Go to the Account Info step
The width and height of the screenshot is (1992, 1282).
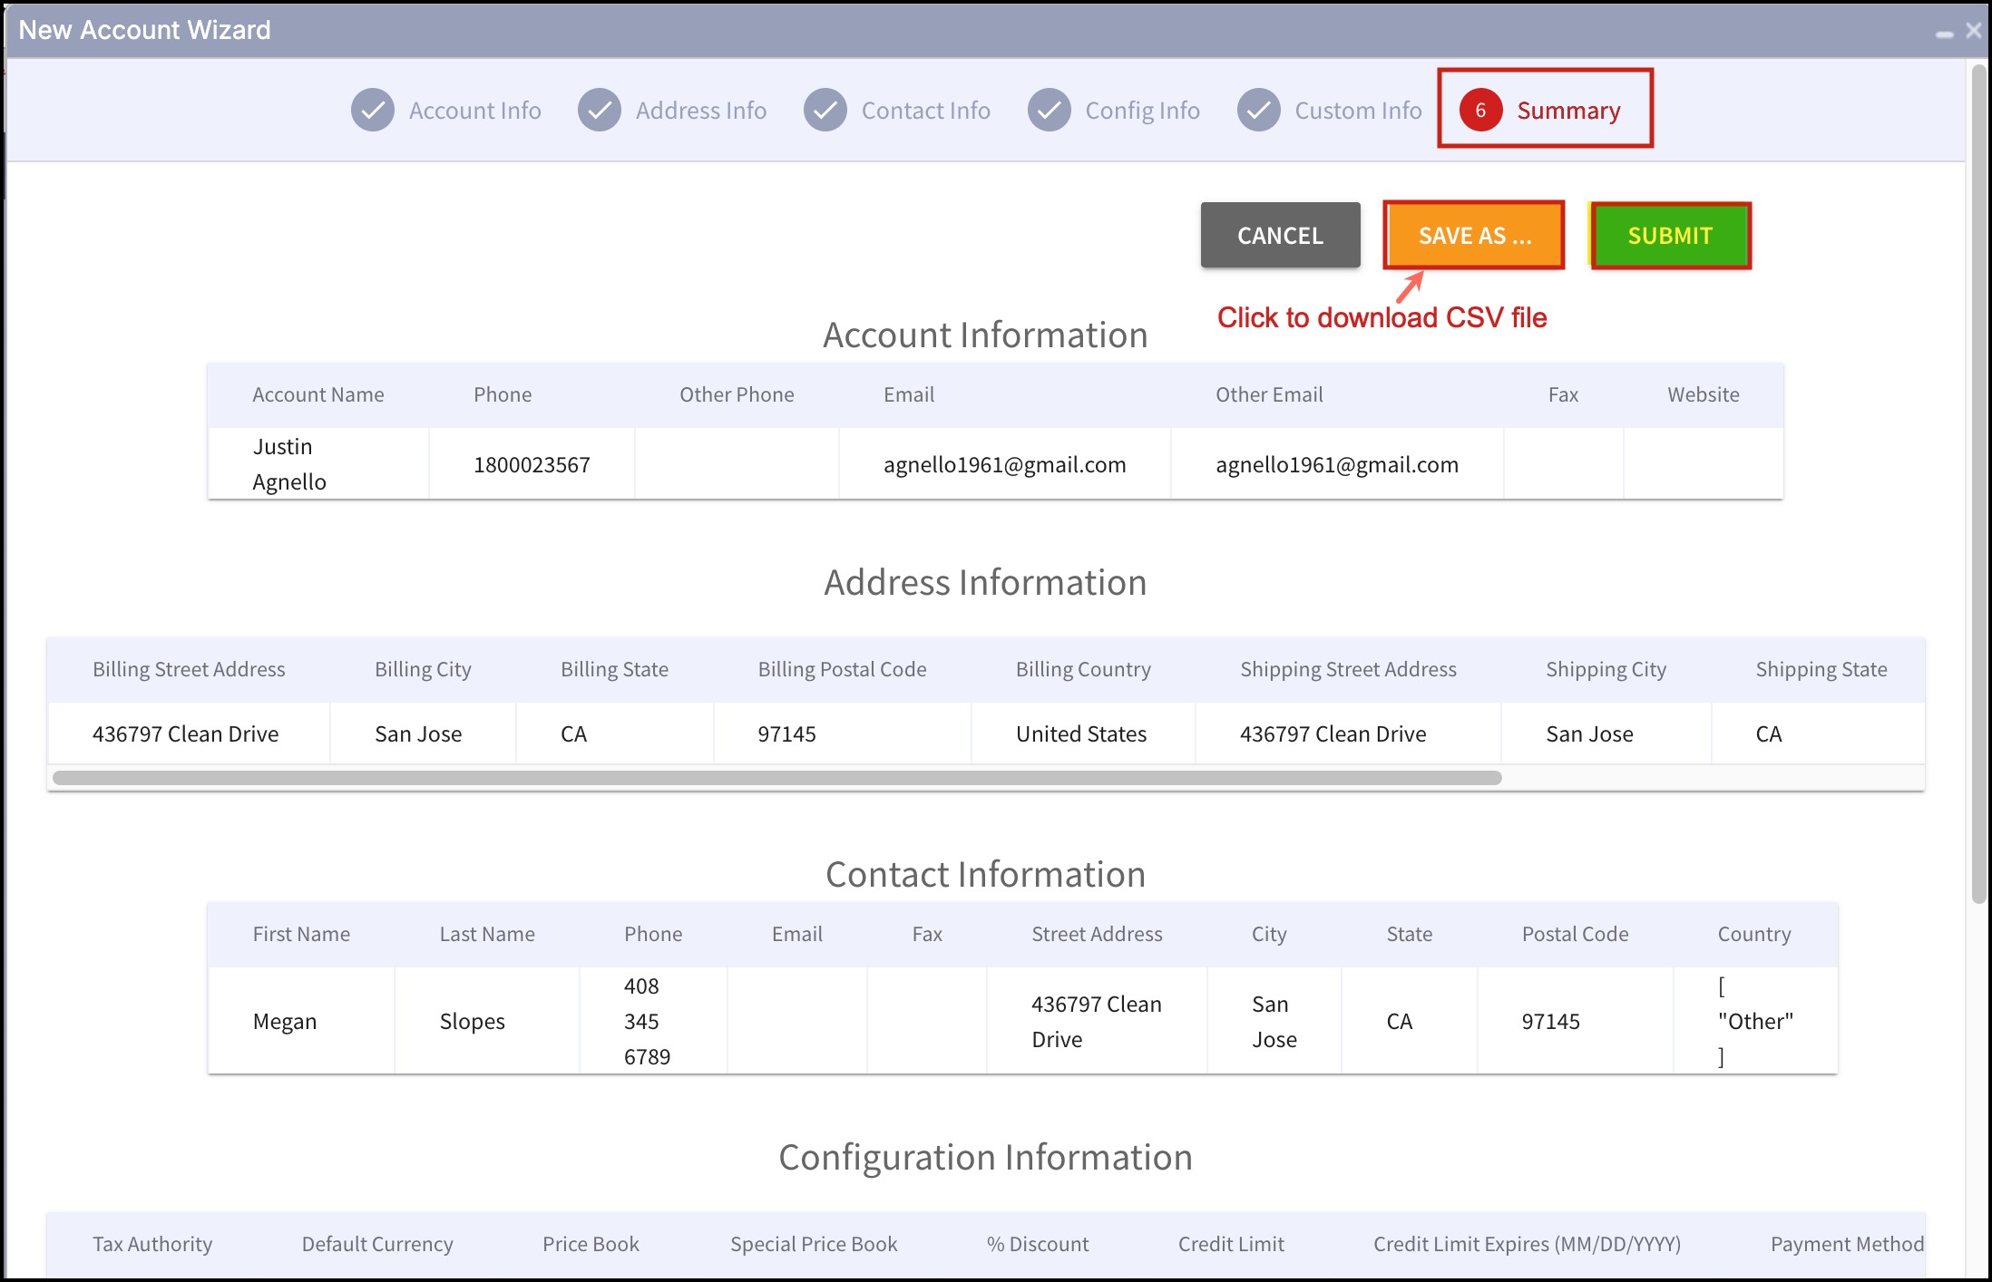(x=474, y=111)
